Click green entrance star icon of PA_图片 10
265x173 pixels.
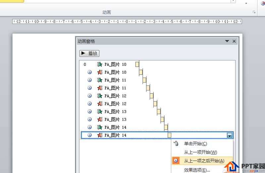tap(100, 64)
